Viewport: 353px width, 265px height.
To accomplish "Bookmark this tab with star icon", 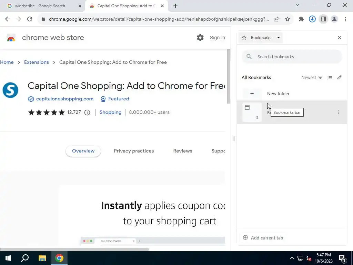I will point(288,19).
